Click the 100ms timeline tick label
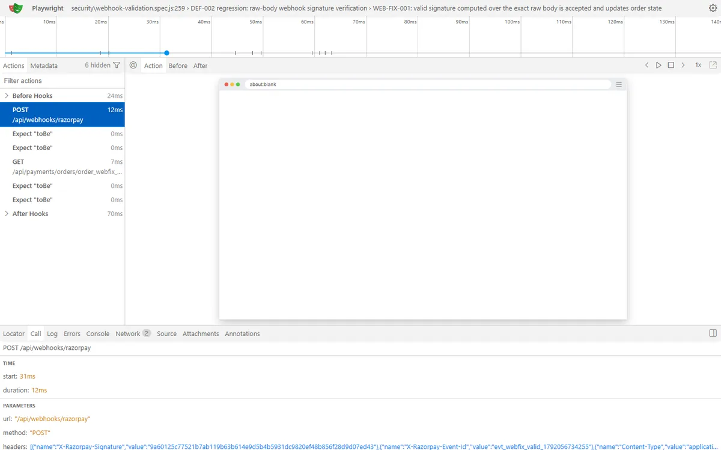721x450 pixels. click(x=513, y=22)
